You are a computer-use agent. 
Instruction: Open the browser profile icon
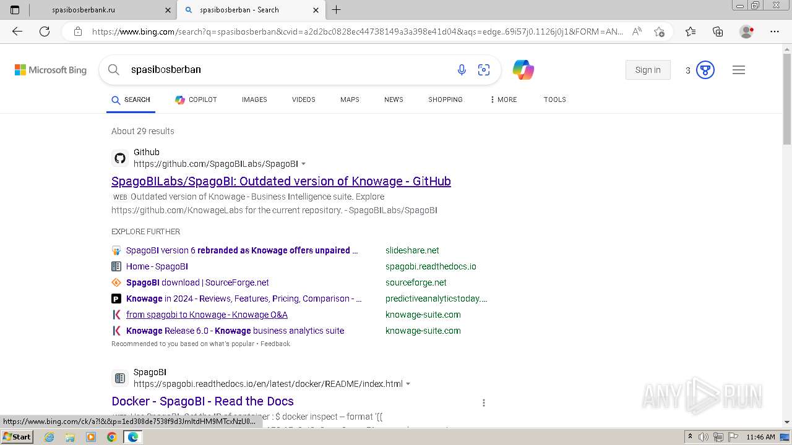coord(747,32)
